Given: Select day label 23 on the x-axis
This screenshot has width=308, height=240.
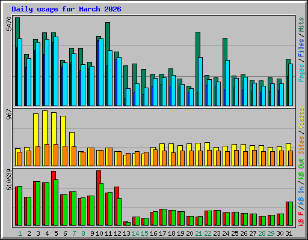Looking at the screenshot, I should point(217,233).
